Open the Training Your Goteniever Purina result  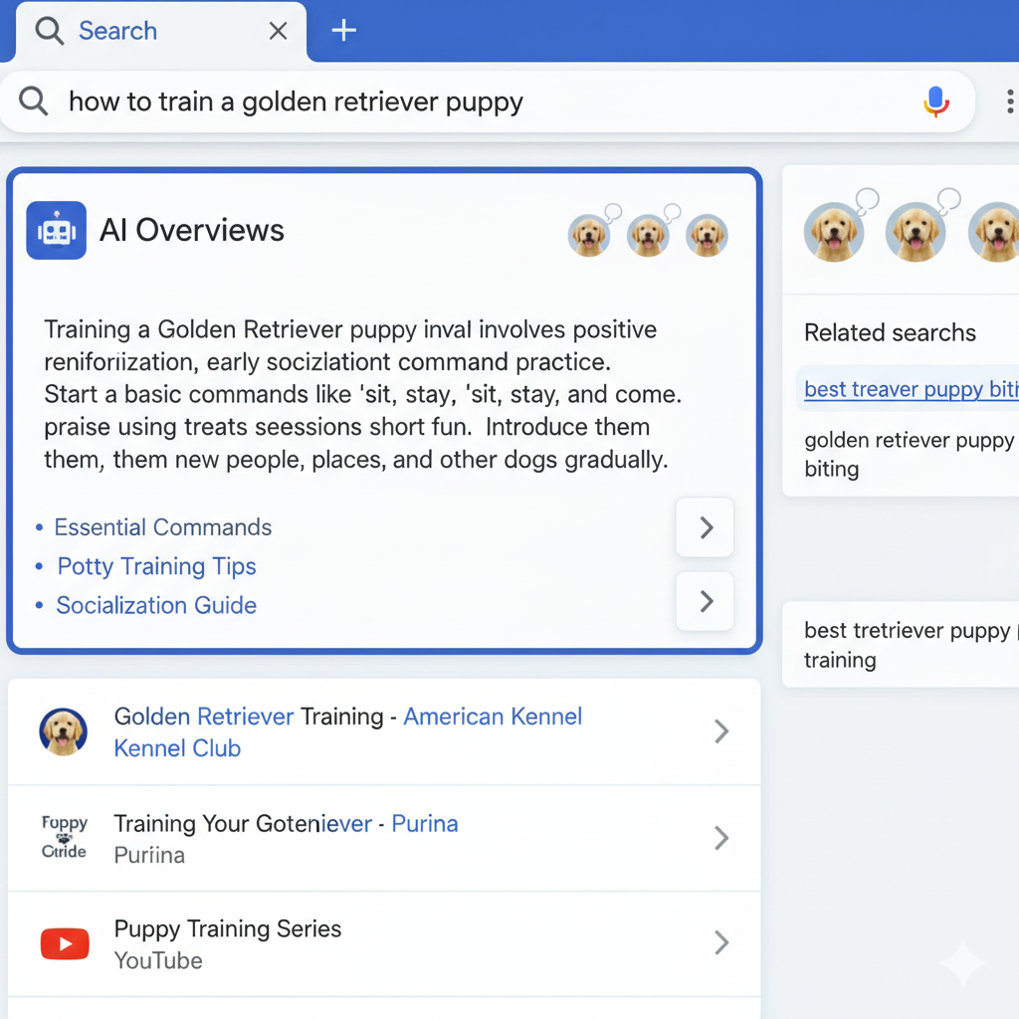(384, 838)
